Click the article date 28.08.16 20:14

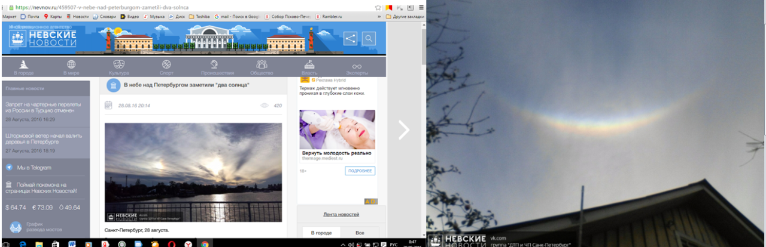pos(134,106)
